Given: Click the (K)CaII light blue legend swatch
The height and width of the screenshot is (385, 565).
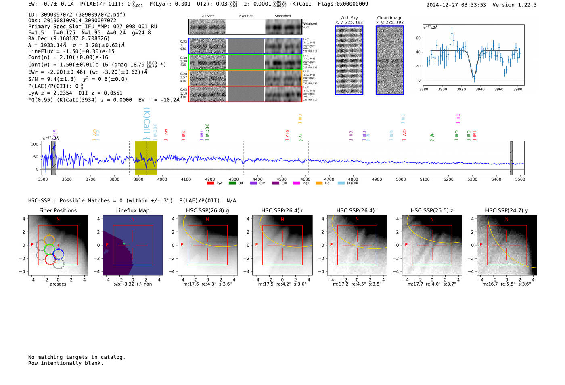Looking at the screenshot, I should pyautogui.click(x=341, y=183).
